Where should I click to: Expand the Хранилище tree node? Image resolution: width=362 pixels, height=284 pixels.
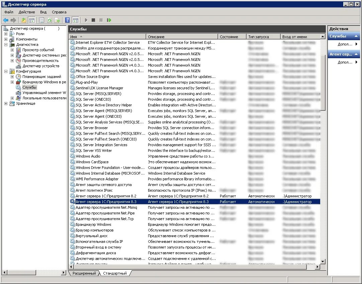(x=6, y=103)
